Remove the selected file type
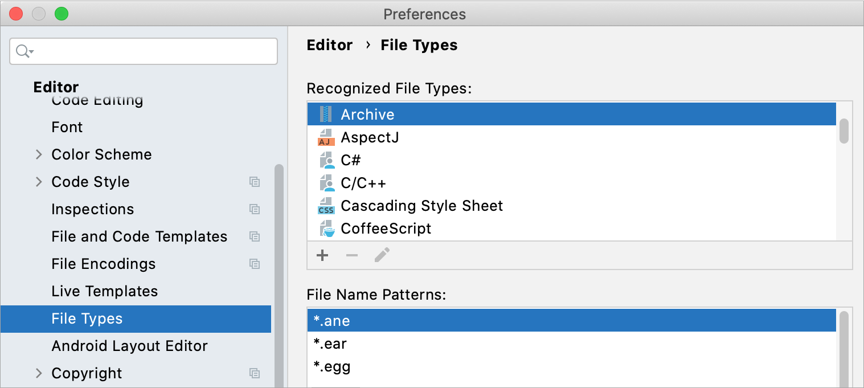This screenshot has width=864, height=388. pyautogui.click(x=351, y=255)
